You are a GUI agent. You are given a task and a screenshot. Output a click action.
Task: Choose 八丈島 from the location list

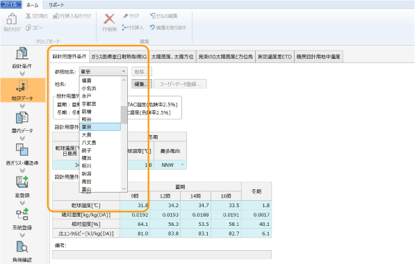100,143
